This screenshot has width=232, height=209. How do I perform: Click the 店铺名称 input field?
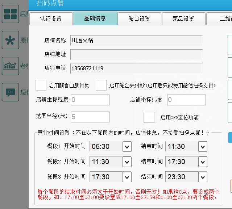[136, 41]
